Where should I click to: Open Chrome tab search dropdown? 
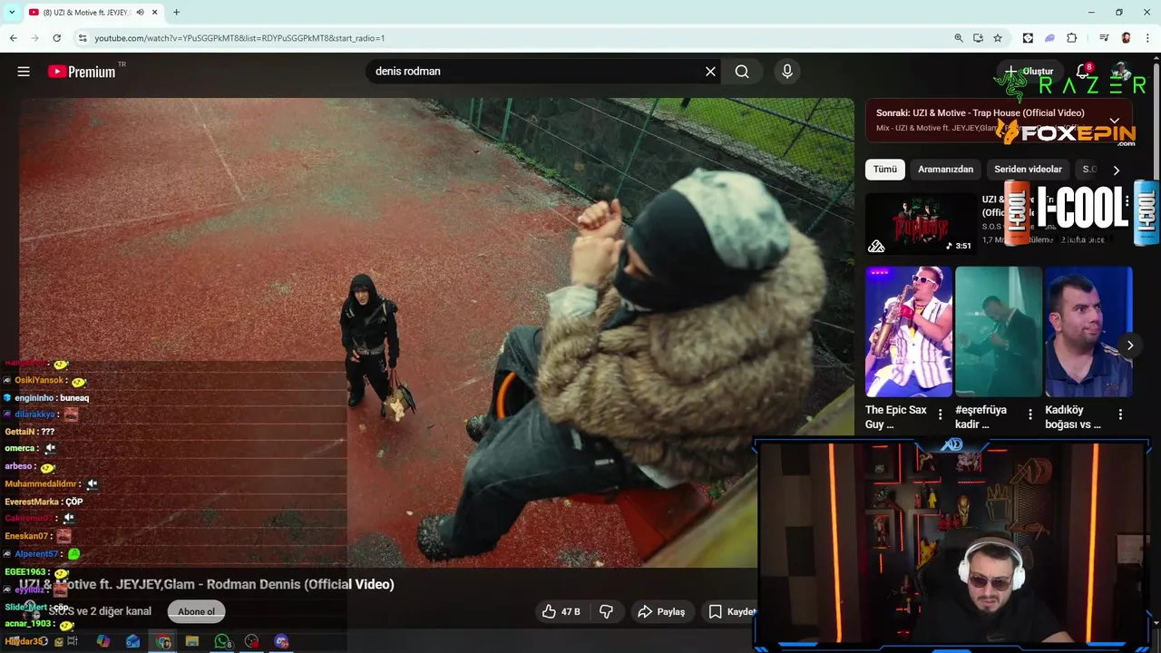pos(12,13)
